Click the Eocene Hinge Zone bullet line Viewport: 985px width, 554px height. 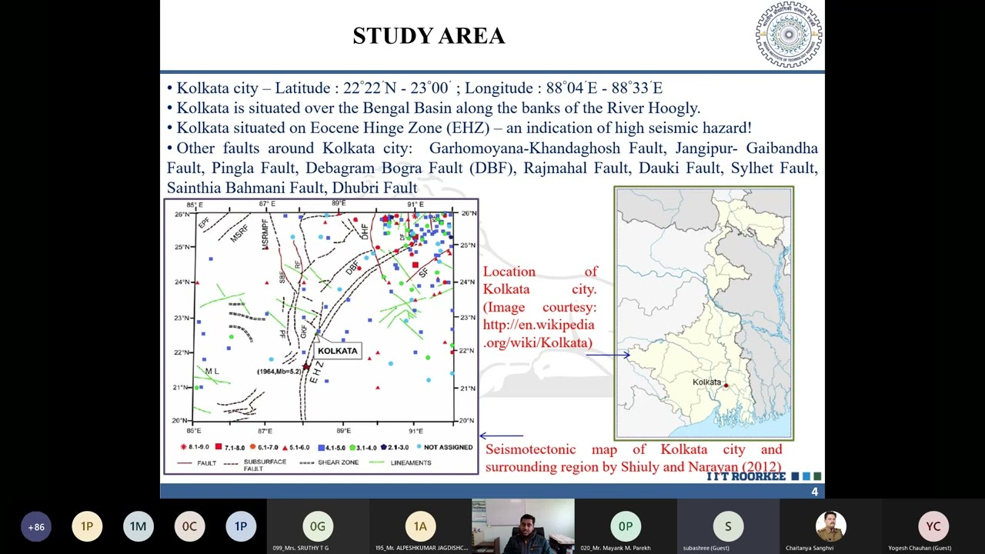click(x=459, y=128)
